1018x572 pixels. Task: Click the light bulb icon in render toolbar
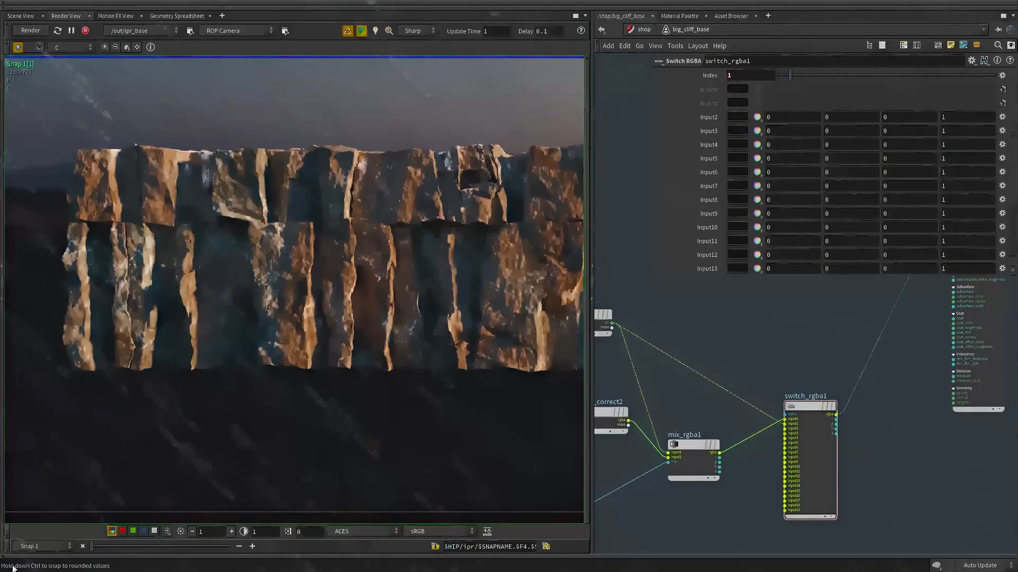[x=375, y=31]
